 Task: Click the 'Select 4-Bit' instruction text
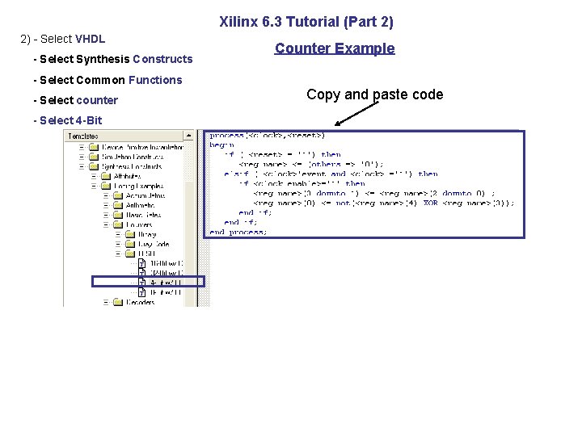(x=70, y=120)
